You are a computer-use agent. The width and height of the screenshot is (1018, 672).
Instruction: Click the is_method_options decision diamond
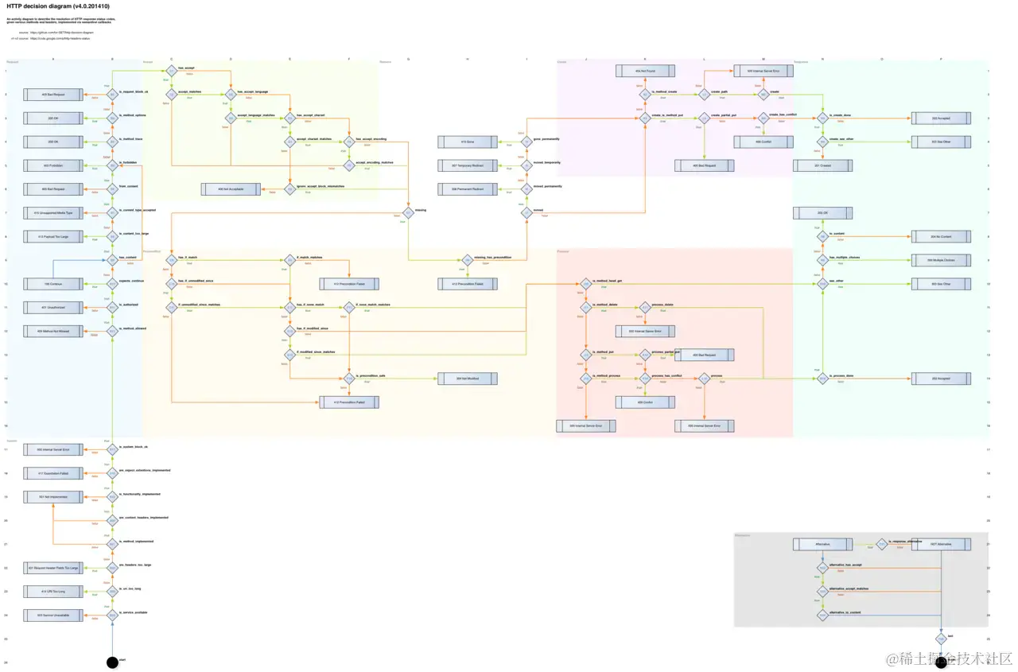pyautogui.click(x=112, y=118)
